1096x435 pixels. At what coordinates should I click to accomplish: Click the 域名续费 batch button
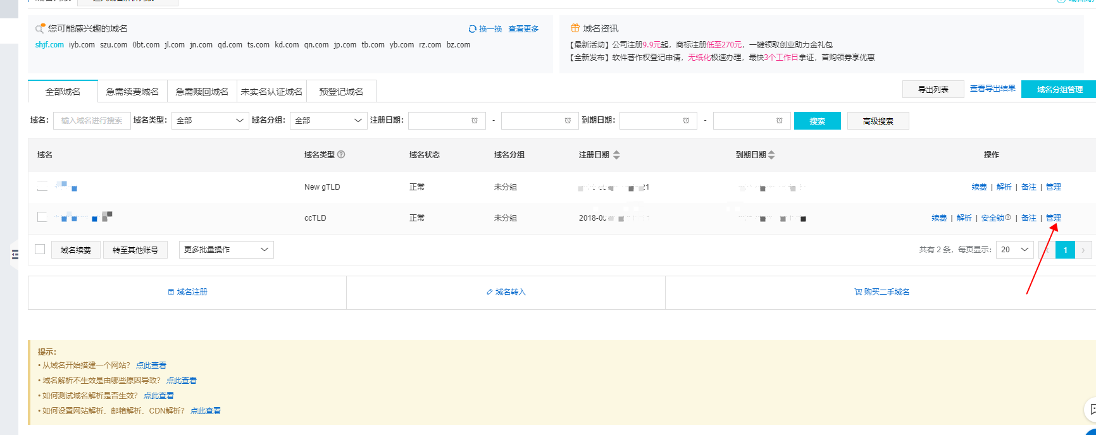(76, 250)
